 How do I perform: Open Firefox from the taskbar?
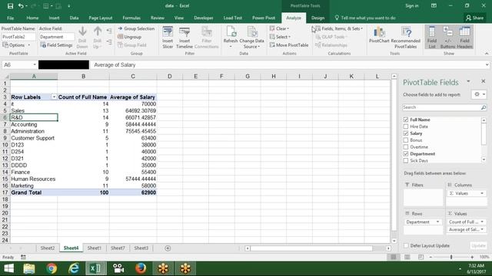pyautogui.click(x=141, y=268)
